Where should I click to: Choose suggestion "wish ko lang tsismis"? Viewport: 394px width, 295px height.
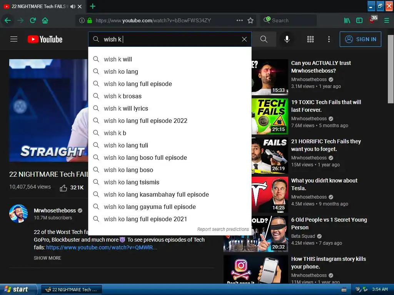pos(170,182)
